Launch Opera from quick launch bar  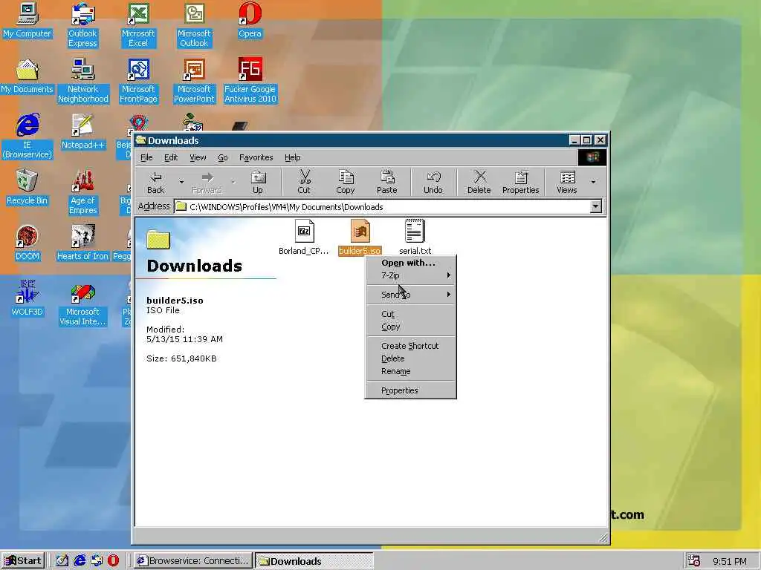pyautogui.click(x=114, y=561)
